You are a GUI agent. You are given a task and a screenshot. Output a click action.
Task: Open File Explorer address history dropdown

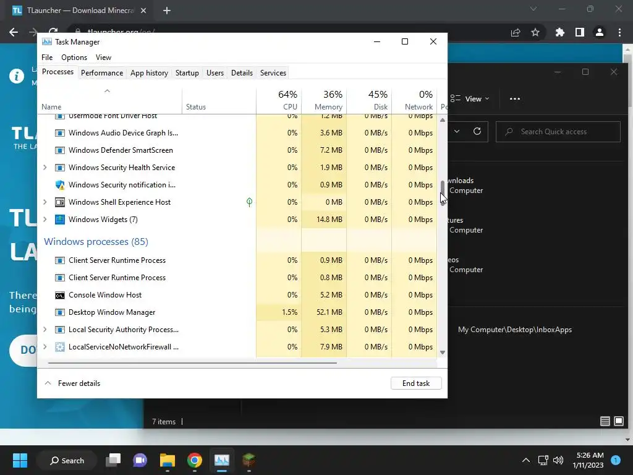point(457,131)
